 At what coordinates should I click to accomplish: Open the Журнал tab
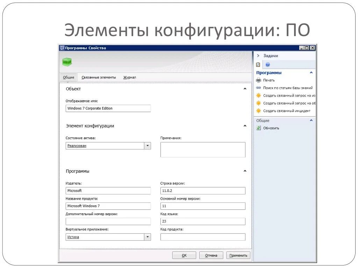click(130, 77)
